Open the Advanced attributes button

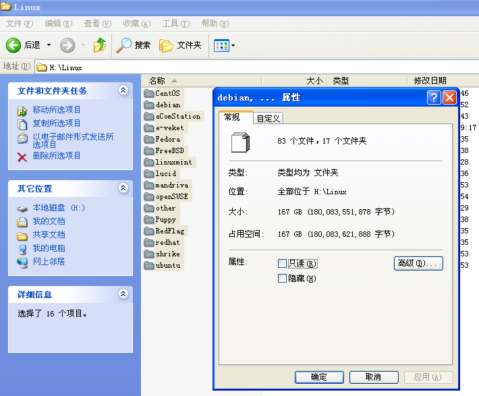418,263
